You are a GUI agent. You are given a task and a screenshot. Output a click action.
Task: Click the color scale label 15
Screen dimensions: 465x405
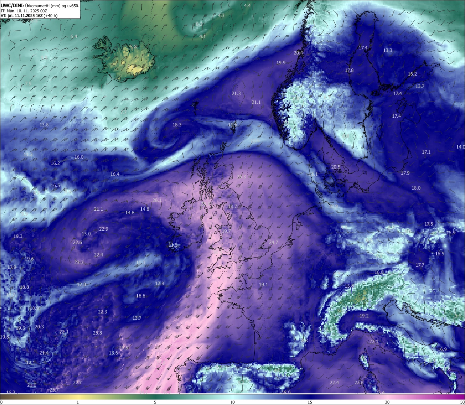point(310,402)
